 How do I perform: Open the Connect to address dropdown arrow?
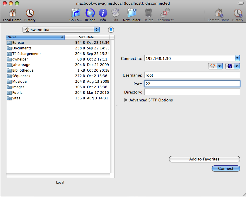pos(238,58)
